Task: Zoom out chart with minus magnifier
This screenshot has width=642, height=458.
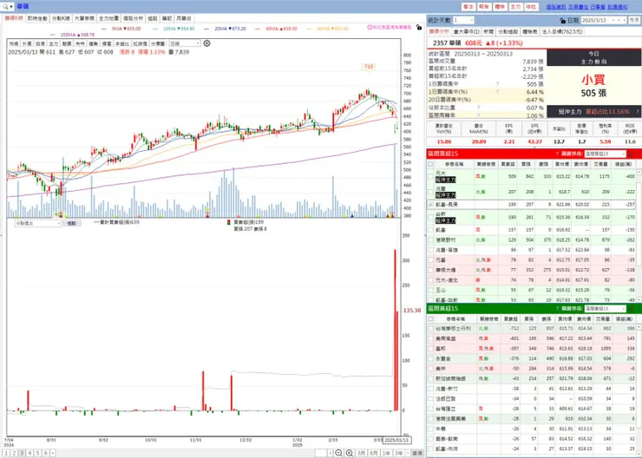Action: click(x=338, y=453)
